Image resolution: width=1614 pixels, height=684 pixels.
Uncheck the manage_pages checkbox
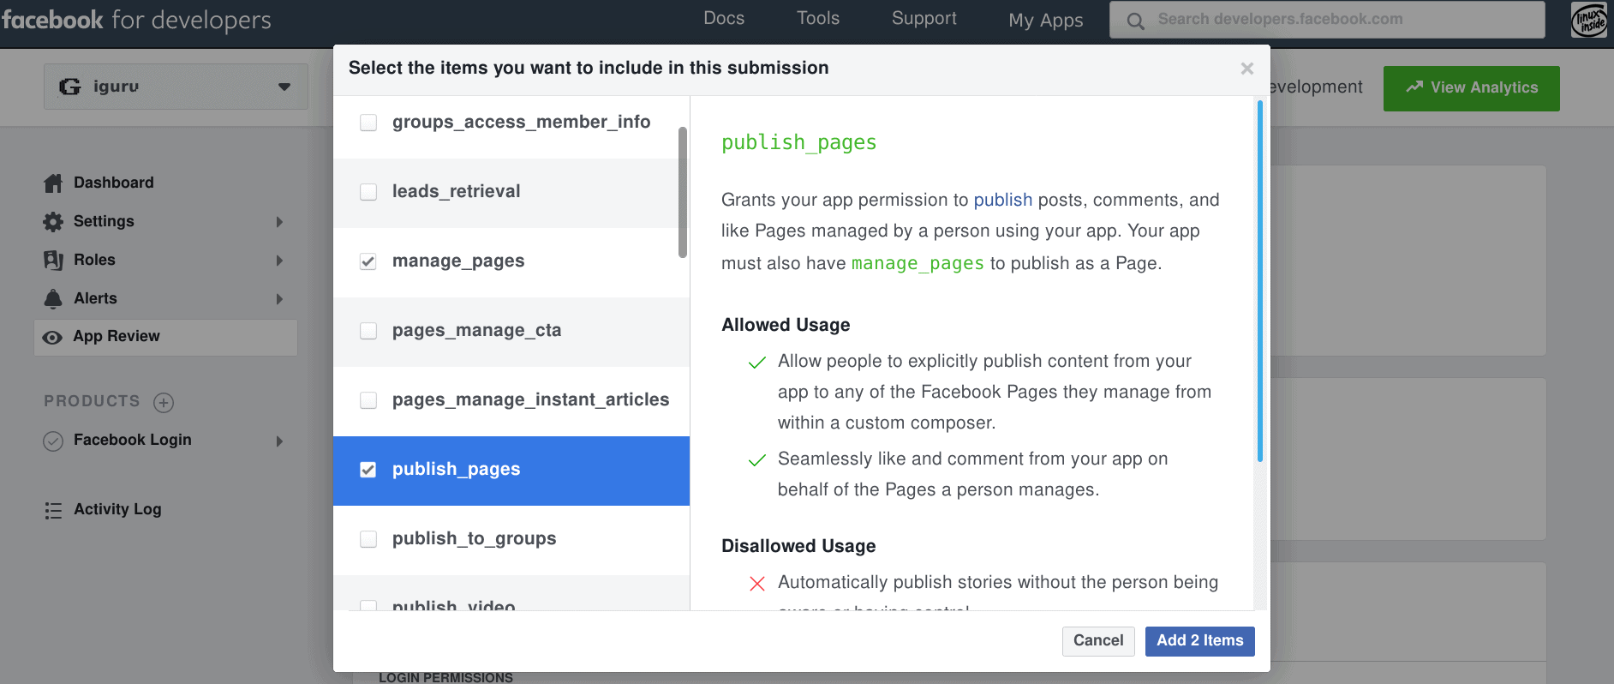pos(368,261)
